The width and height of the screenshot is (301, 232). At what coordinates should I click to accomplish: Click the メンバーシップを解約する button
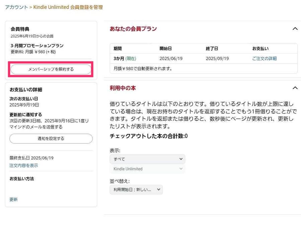click(x=51, y=69)
